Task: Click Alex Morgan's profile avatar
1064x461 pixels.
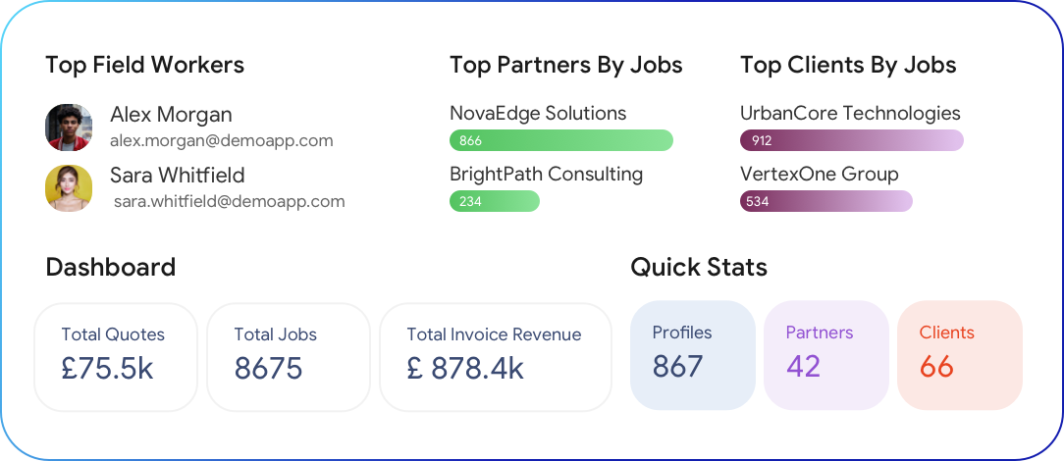Action: coord(69,128)
